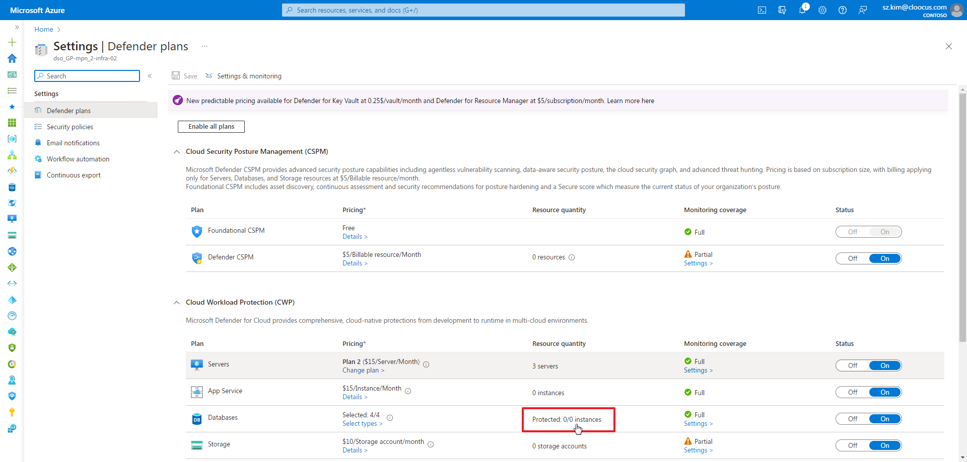Viewport: 967px width, 462px height.
Task: Open Cloud Shell from the top bar
Action: click(762, 10)
